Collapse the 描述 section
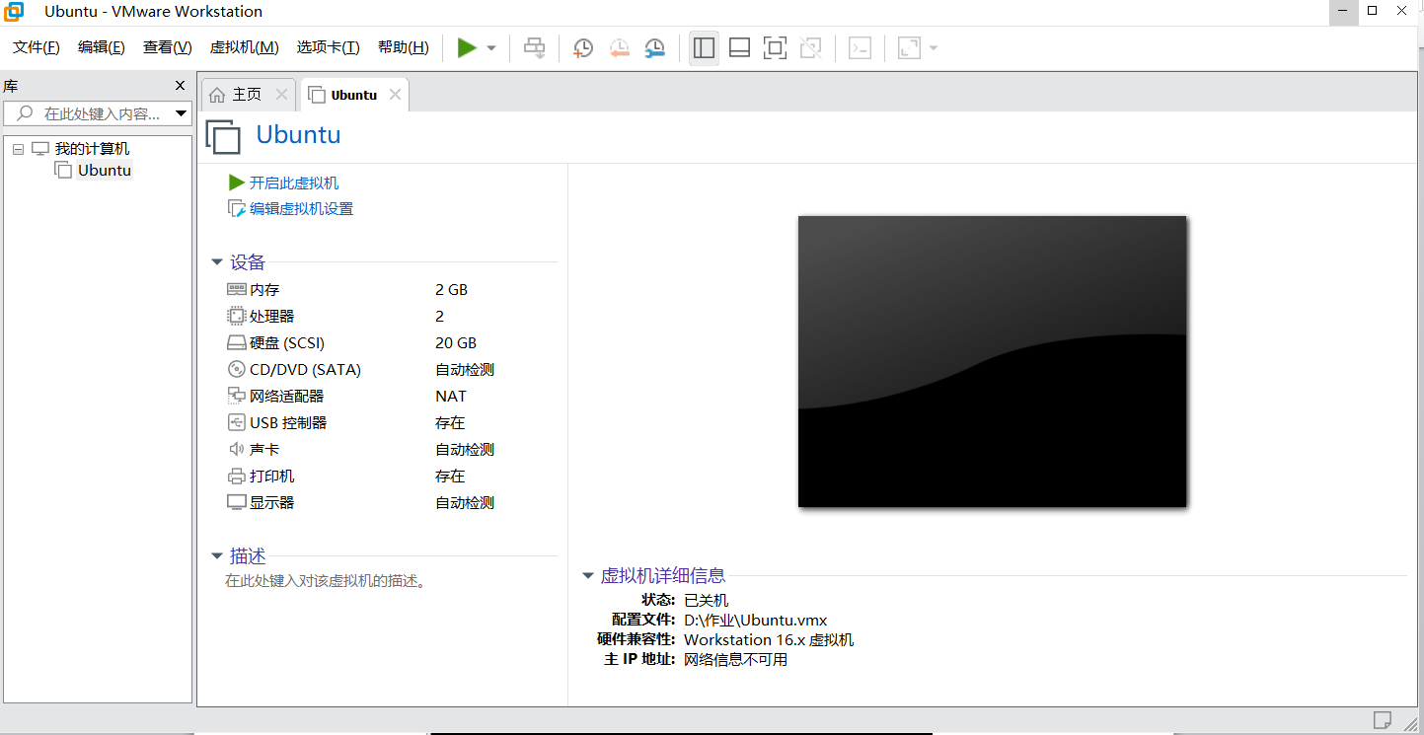1424x735 pixels. [x=217, y=556]
